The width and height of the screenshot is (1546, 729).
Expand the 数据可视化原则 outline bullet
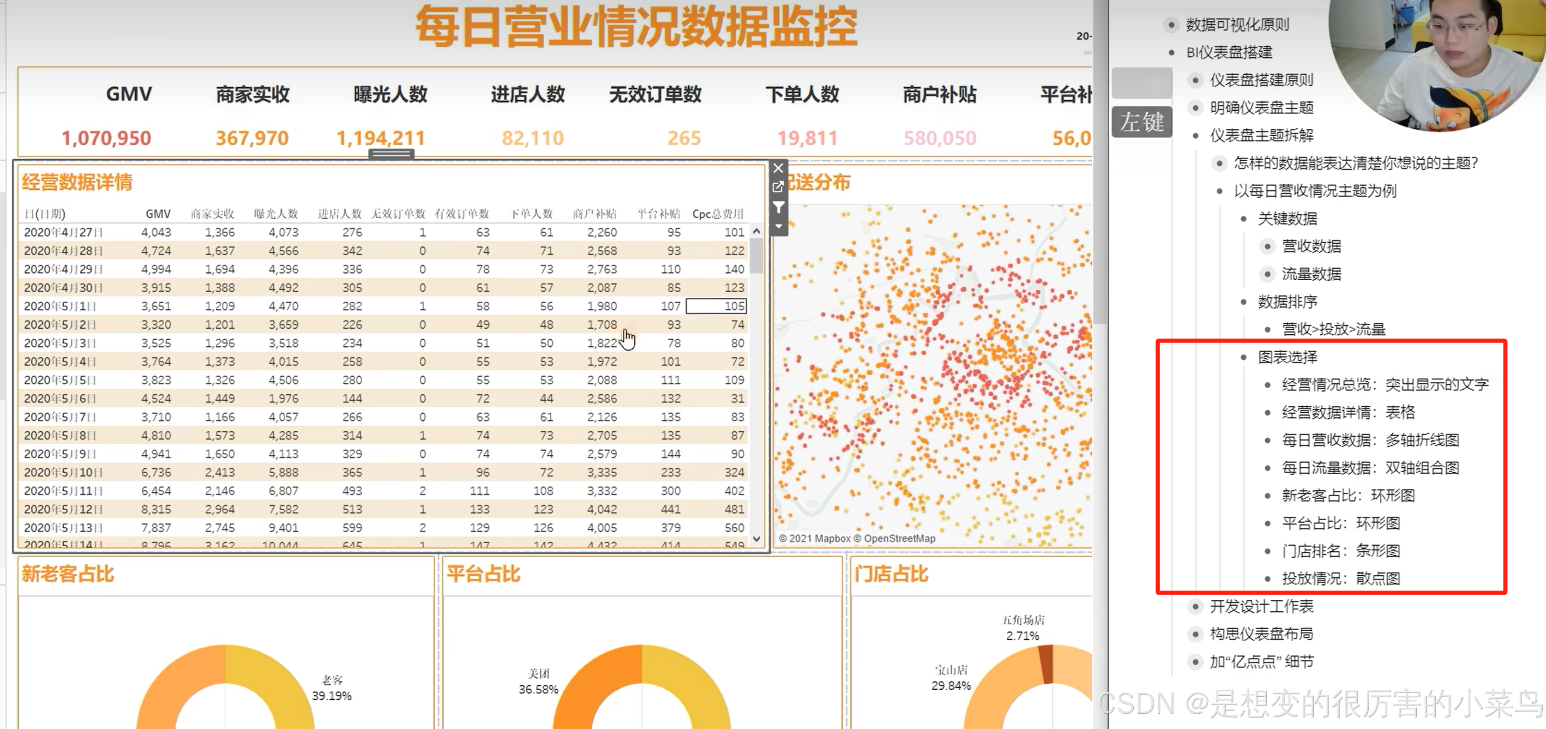click(x=1171, y=25)
